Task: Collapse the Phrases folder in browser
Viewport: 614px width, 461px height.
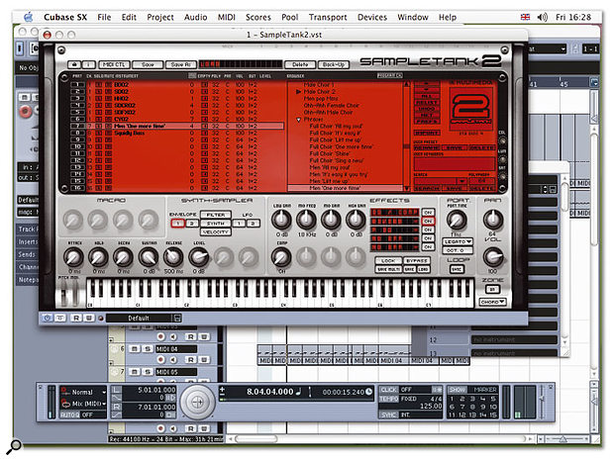Action: coord(298,120)
